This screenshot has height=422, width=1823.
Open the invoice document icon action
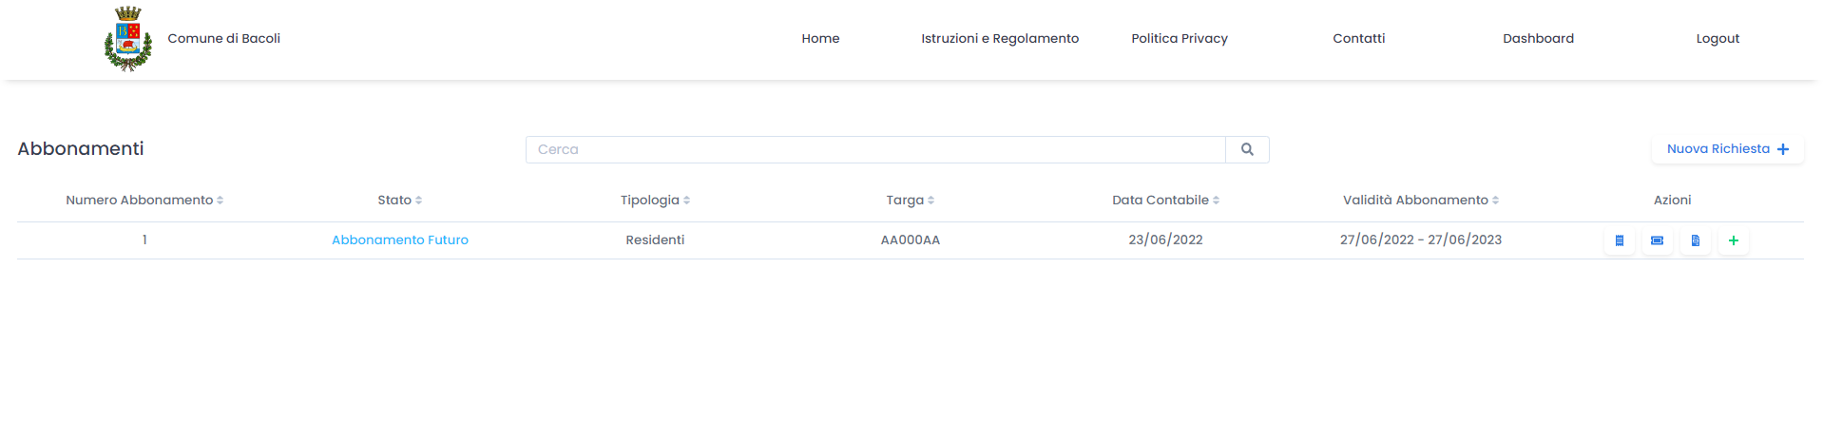coord(1696,240)
